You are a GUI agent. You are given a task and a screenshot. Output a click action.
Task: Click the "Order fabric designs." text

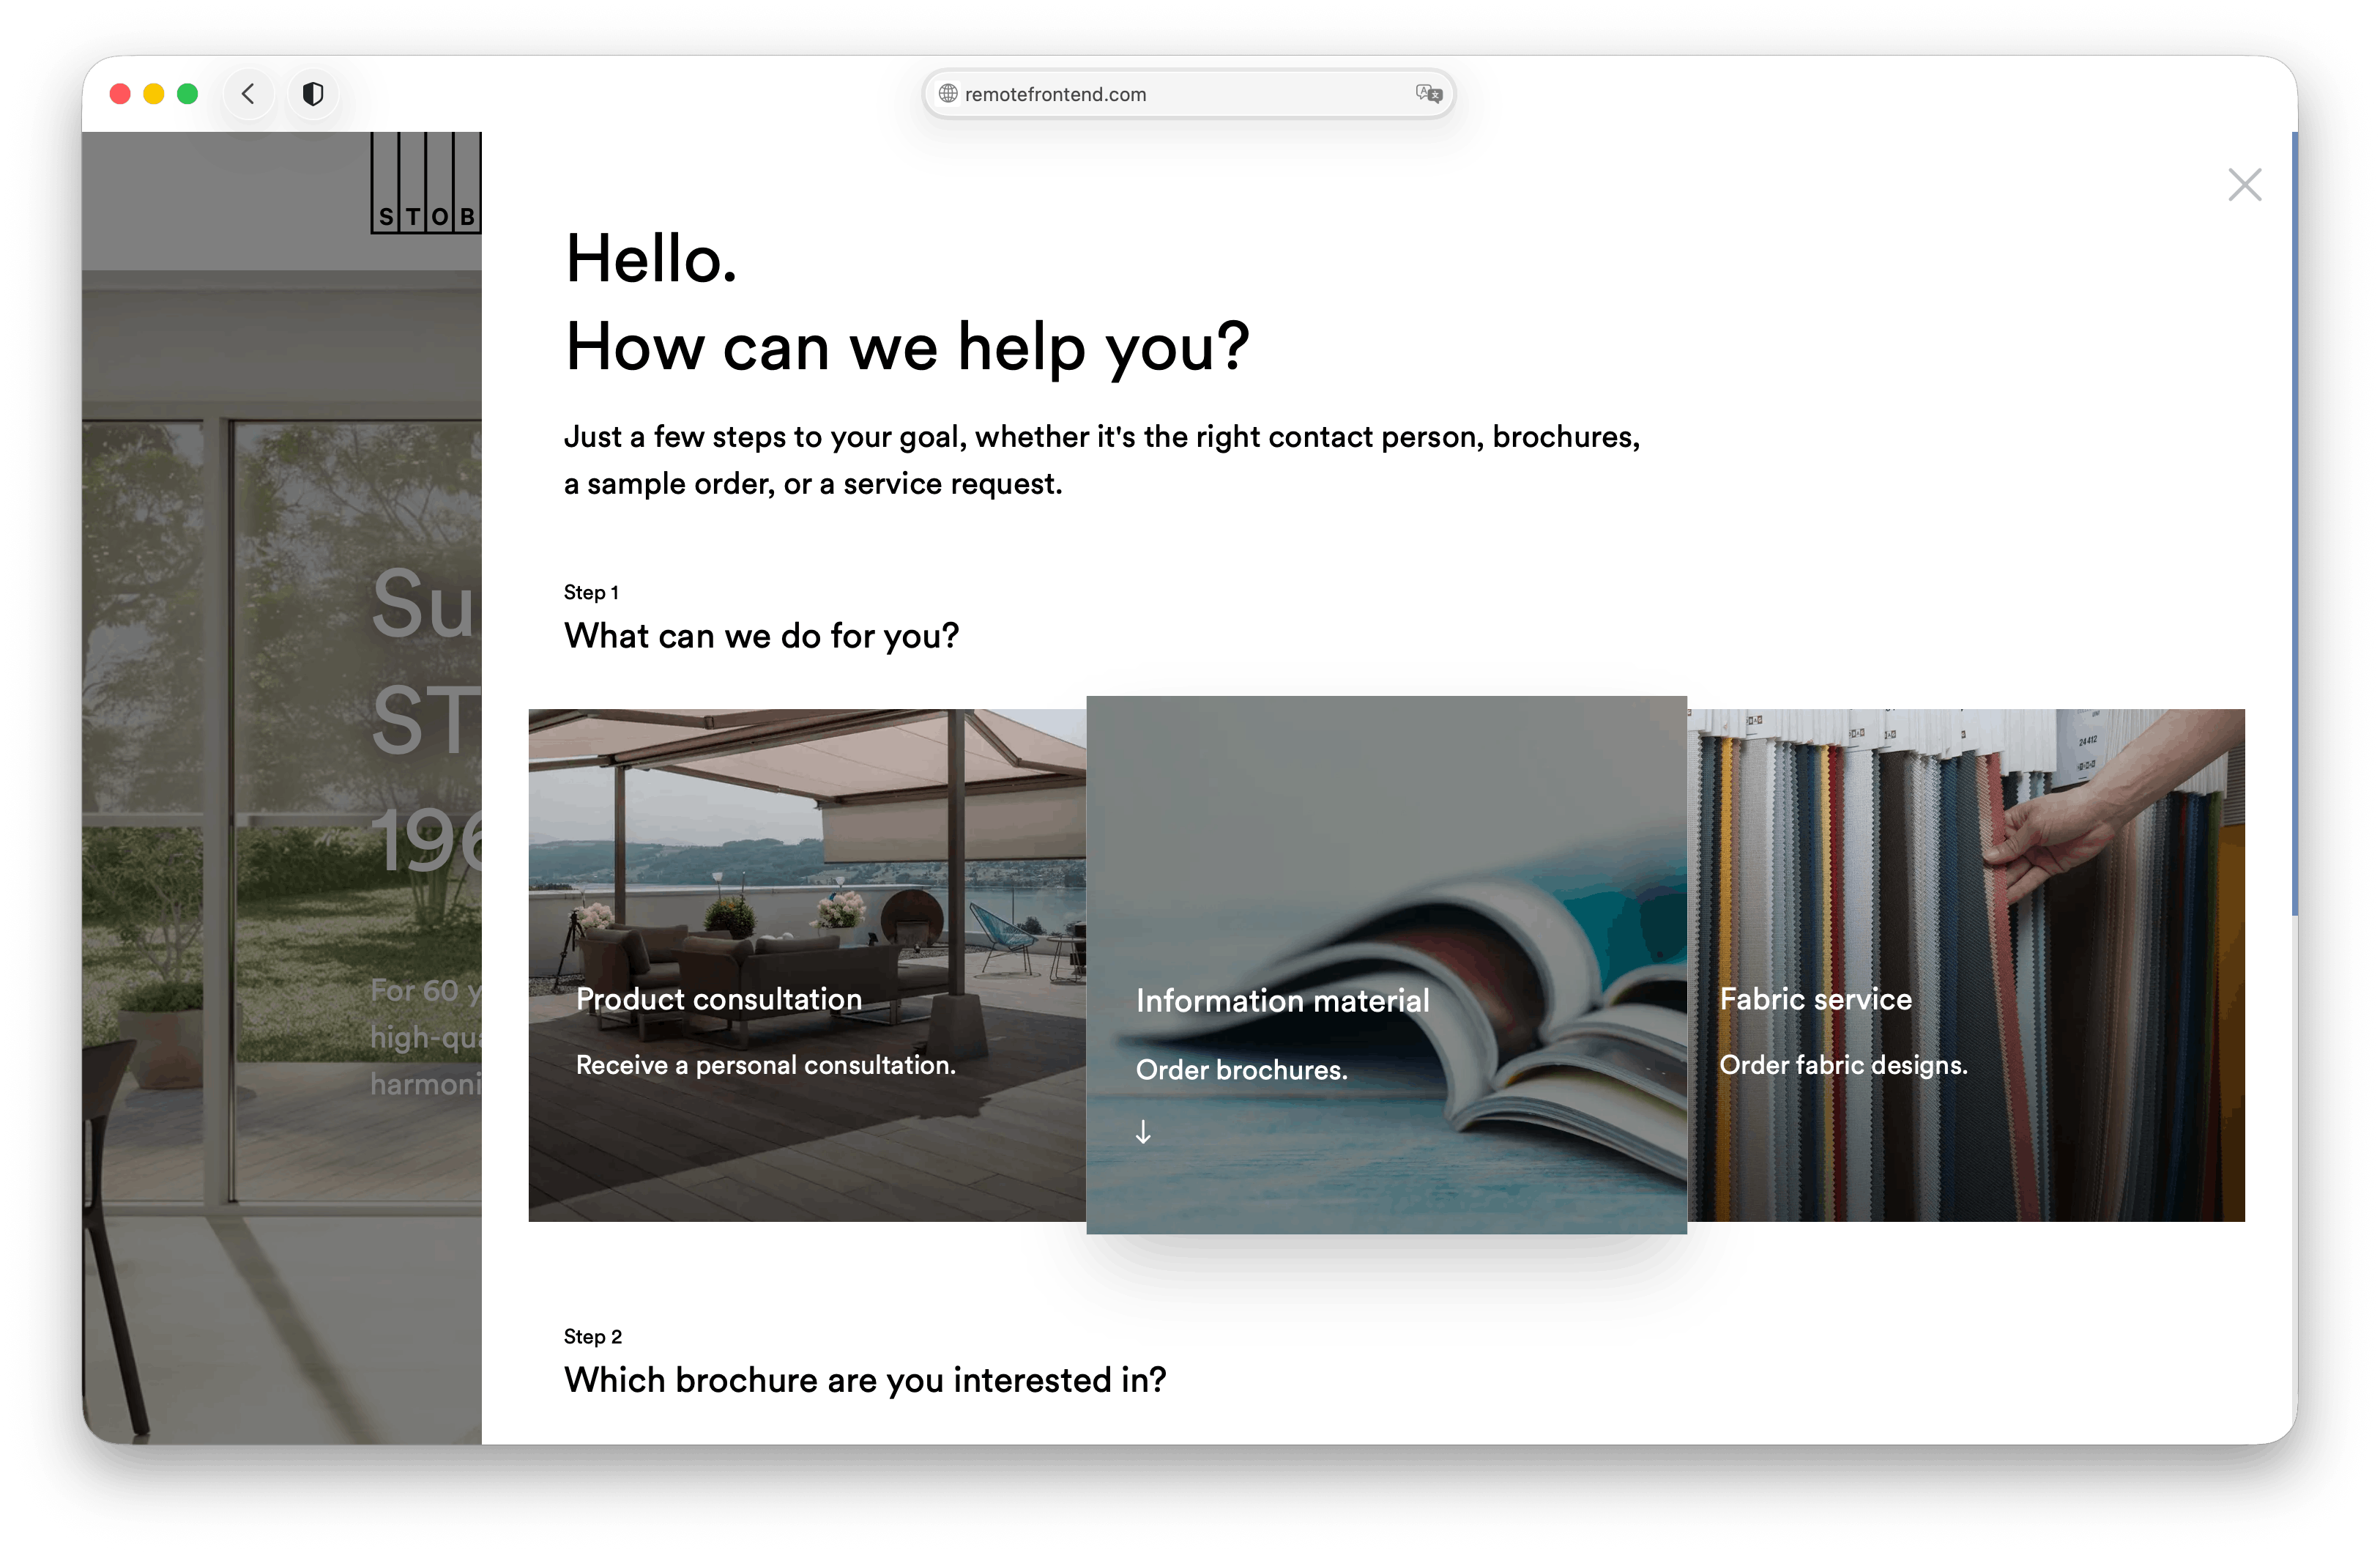pos(1843,1066)
